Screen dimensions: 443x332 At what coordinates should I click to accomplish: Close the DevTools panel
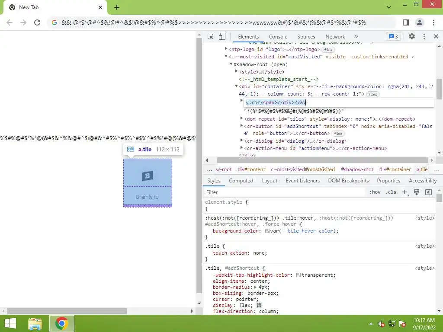click(436, 36)
